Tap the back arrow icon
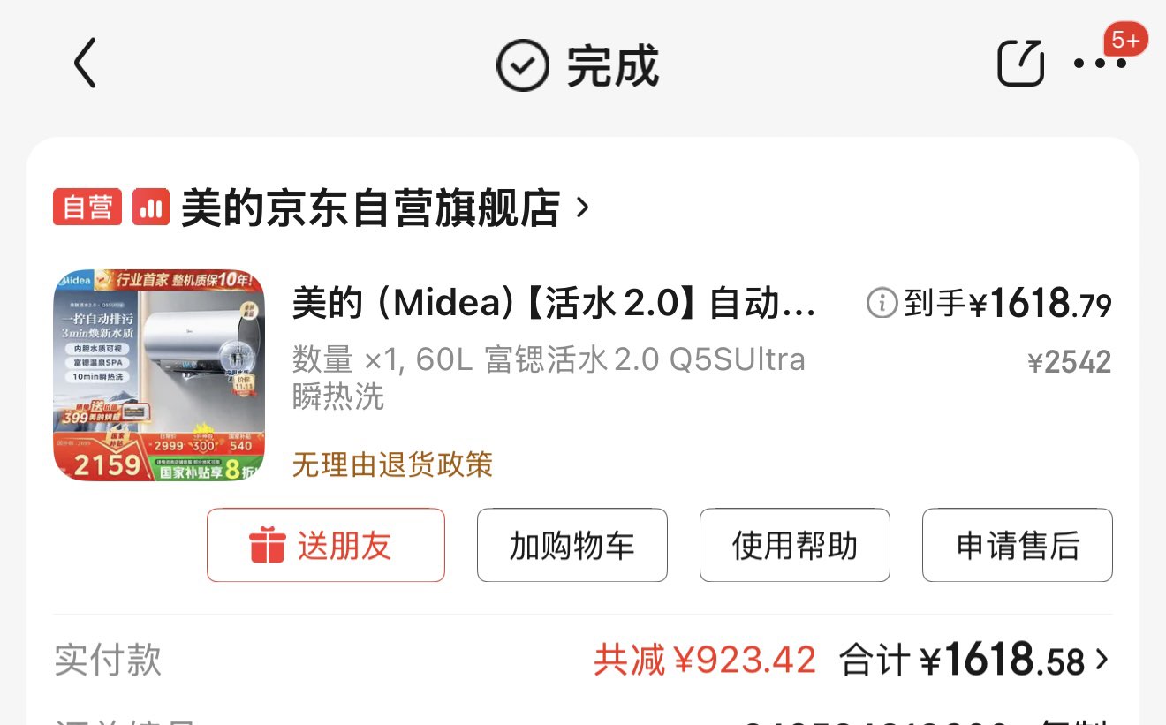Viewport: 1166px width, 725px height. pos(85,64)
